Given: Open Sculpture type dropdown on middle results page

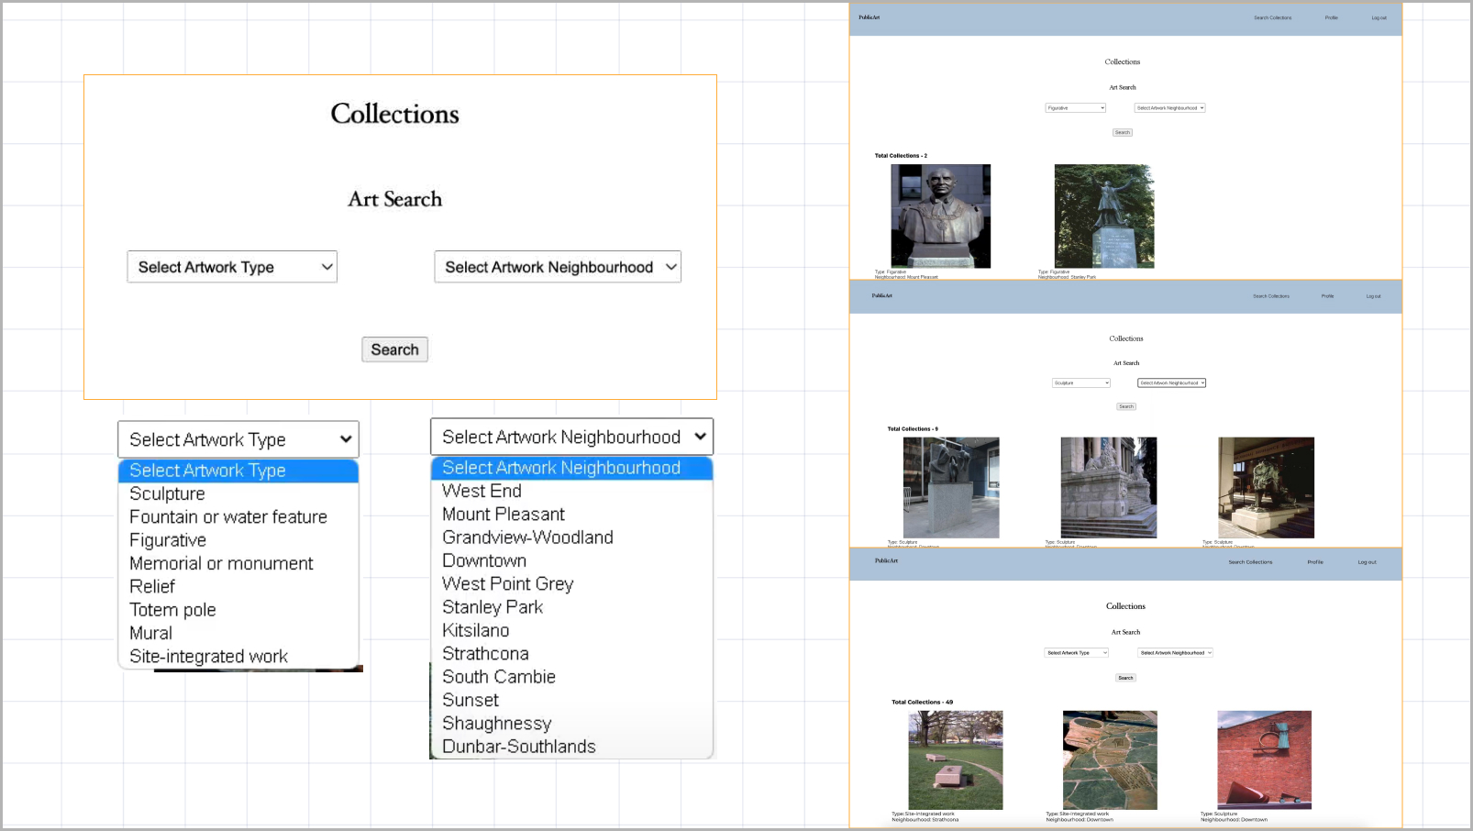Looking at the screenshot, I should [x=1081, y=383].
